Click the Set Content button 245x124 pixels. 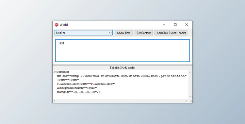(144, 33)
